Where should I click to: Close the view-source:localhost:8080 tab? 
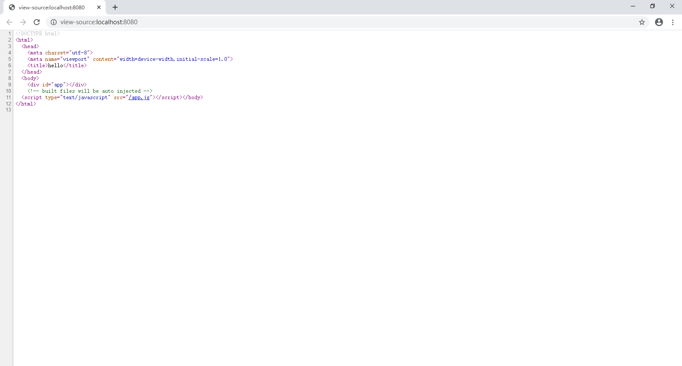(99, 7)
